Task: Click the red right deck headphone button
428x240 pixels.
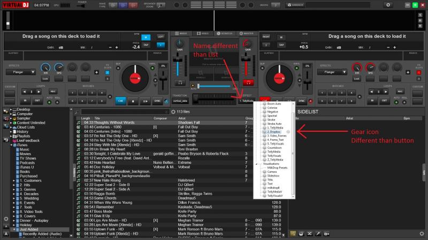Action: 248,83
